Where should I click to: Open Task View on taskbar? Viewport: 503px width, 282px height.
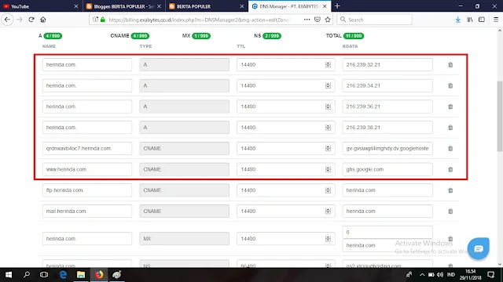[x=44, y=275]
